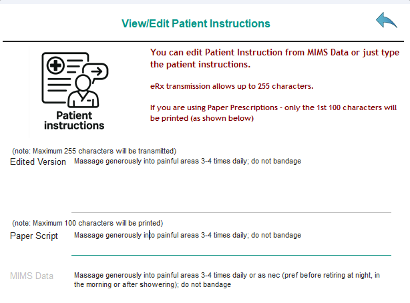The image size is (410, 303).
Task: Click the "eRx transmission allows up to 255" line
Action: tap(232, 86)
